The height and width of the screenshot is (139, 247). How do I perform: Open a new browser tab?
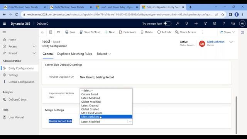coord(190,7)
